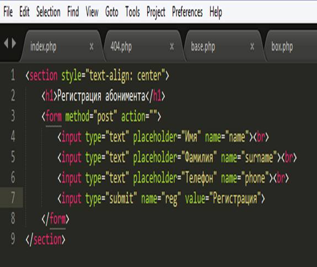Open the Project menu
This screenshot has height=267, width=317.
click(x=156, y=13)
